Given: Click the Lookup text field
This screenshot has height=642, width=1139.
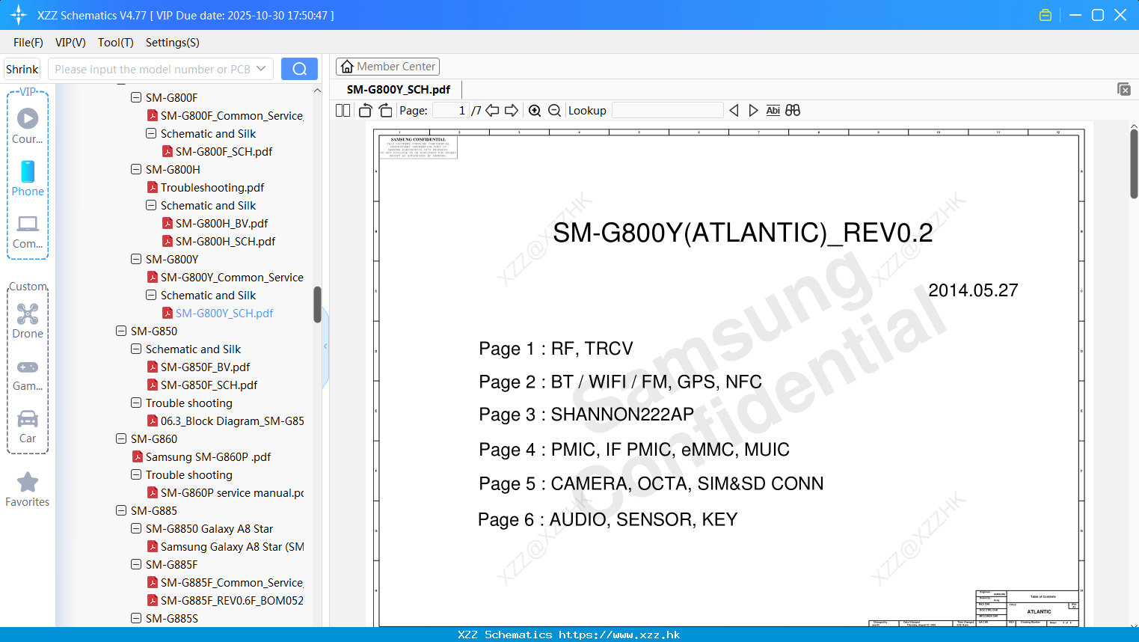Looking at the screenshot, I should (668, 110).
